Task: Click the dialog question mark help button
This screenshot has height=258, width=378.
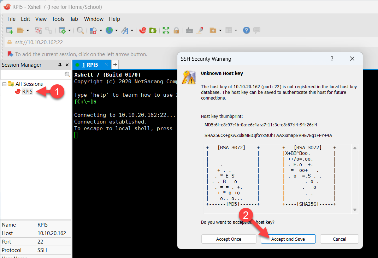Action: (x=332, y=59)
